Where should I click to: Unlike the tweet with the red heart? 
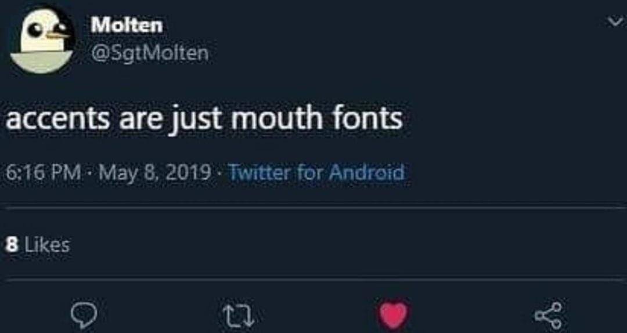click(393, 316)
